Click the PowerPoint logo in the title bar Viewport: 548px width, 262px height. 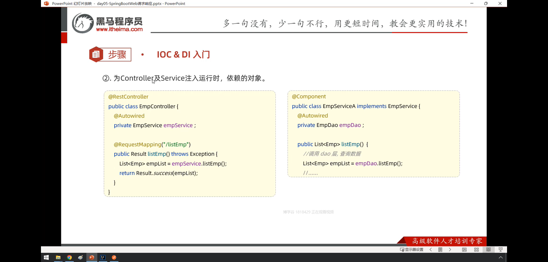tap(46, 4)
